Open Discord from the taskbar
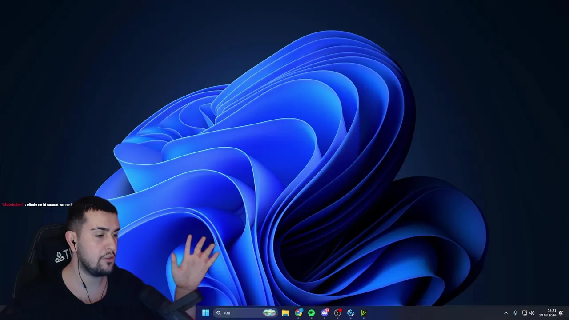 point(325,313)
